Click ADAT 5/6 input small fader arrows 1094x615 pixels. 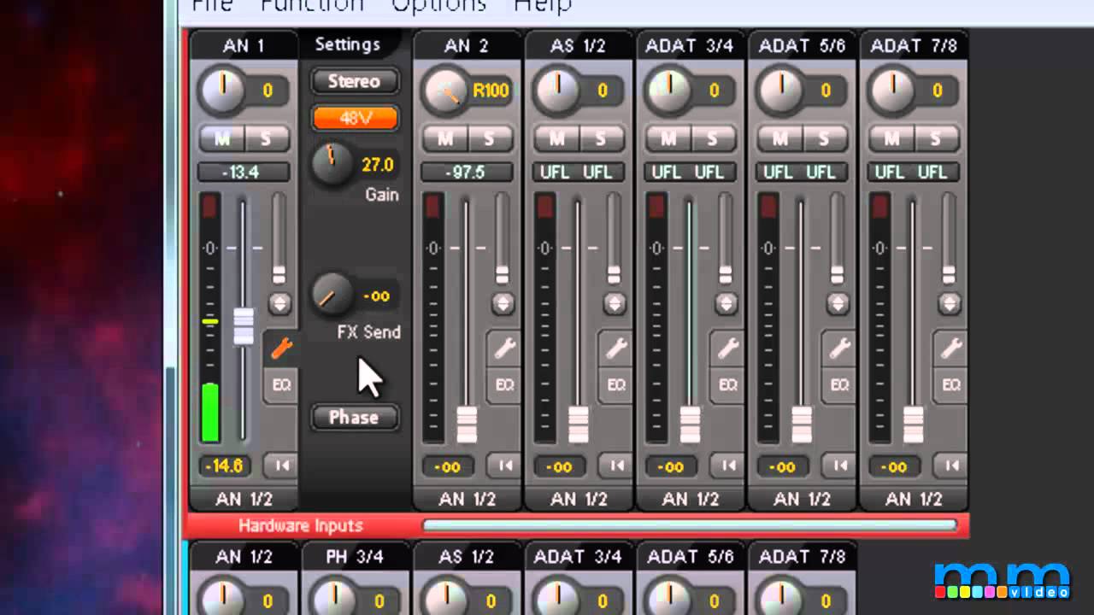(838, 303)
